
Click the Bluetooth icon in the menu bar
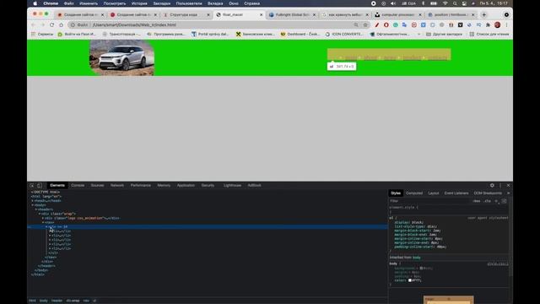[x=424, y=3]
